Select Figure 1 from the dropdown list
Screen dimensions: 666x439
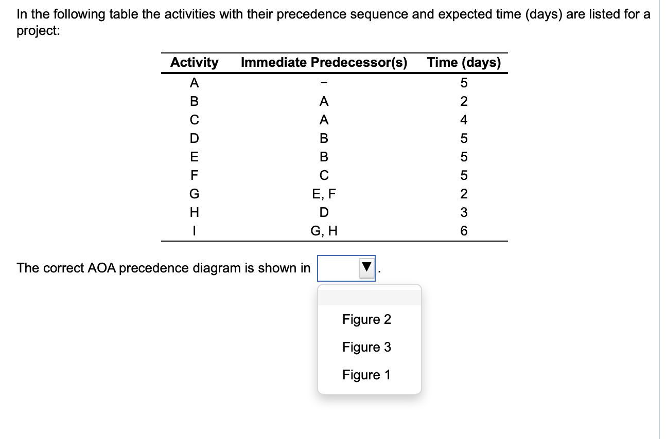click(x=366, y=375)
